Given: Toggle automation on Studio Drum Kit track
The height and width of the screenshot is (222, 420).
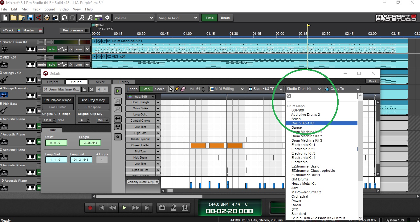Looking at the screenshot, I should click(63, 49).
